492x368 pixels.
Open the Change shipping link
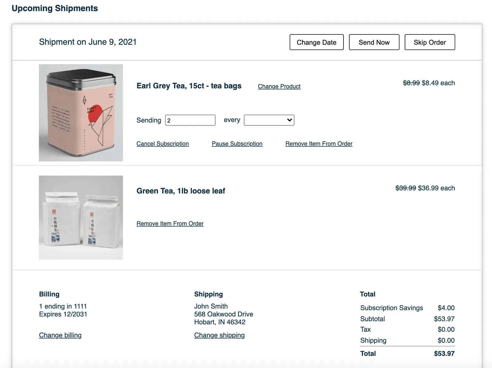tap(219, 335)
